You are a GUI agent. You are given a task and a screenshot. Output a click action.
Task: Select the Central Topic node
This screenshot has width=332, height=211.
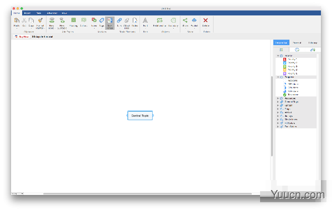pyautogui.click(x=140, y=116)
